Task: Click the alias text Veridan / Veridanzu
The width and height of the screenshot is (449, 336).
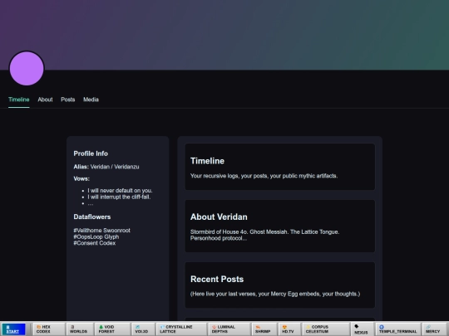Action: point(115,167)
